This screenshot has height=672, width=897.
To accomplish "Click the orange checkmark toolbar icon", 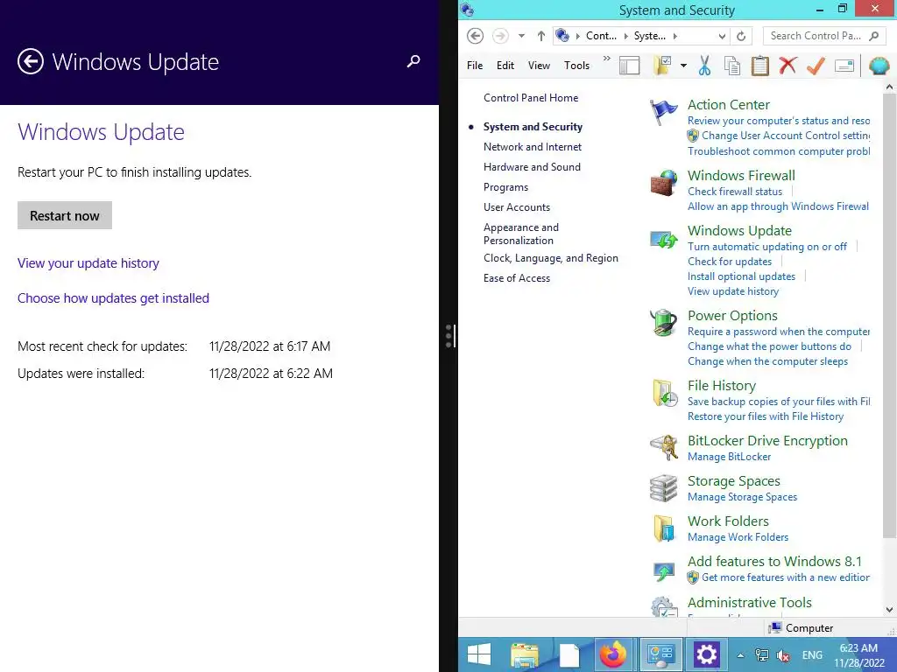I will click(816, 66).
